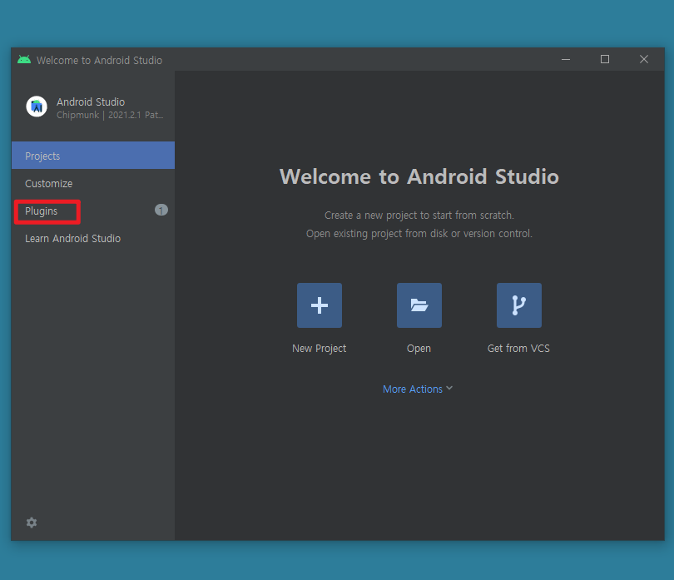Click the green Android icon in title bar
The height and width of the screenshot is (580, 674).
tap(24, 59)
